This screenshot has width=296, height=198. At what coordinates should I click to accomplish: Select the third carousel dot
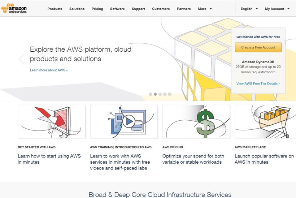click(160, 94)
